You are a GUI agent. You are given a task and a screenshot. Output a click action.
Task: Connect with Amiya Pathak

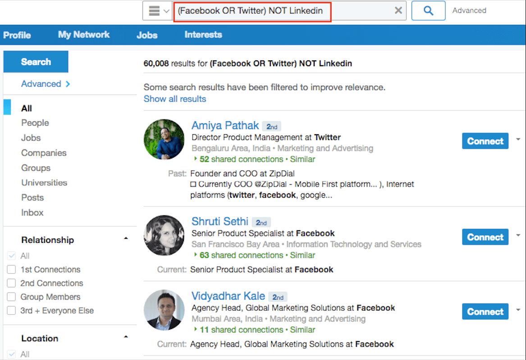click(485, 141)
